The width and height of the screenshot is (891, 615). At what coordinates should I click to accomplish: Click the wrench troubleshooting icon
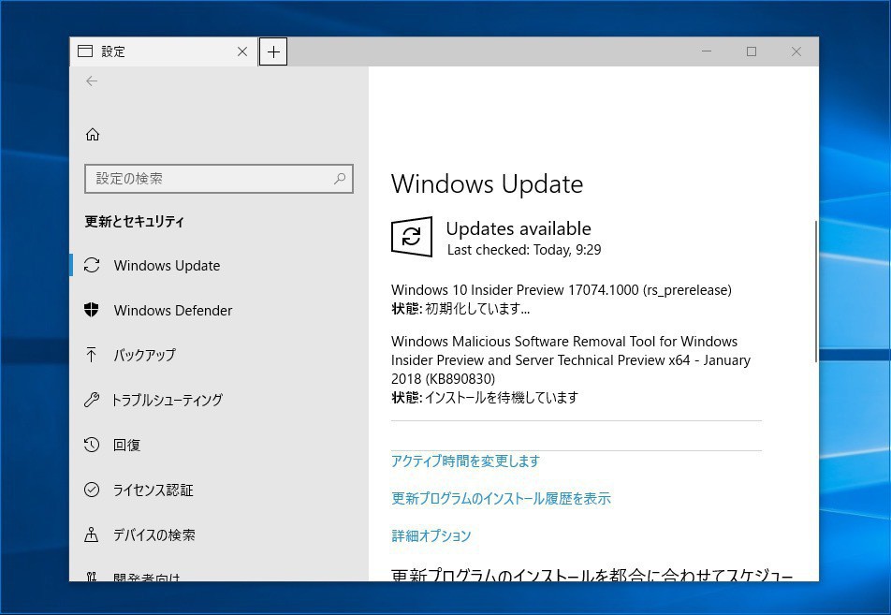92,400
